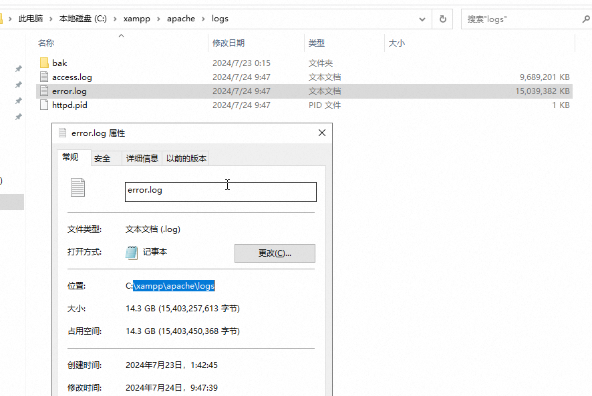Select the httpd.pid file icon
Screen dimensions: 592x396
pyautogui.click(x=44, y=105)
